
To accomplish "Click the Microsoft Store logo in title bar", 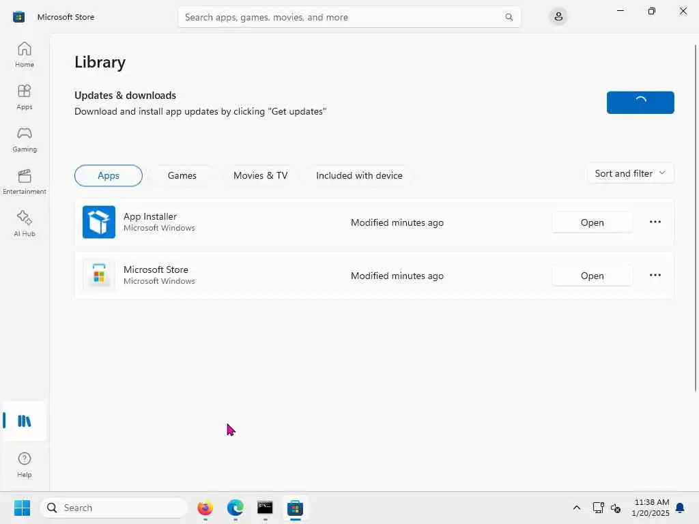I will tap(18, 17).
